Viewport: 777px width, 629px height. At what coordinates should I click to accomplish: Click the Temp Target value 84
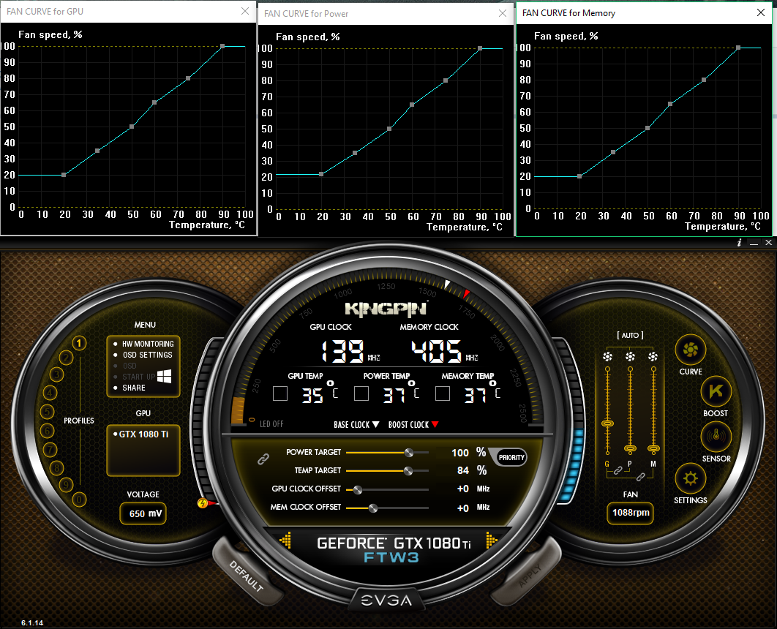pyautogui.click(x=463, y=470)
